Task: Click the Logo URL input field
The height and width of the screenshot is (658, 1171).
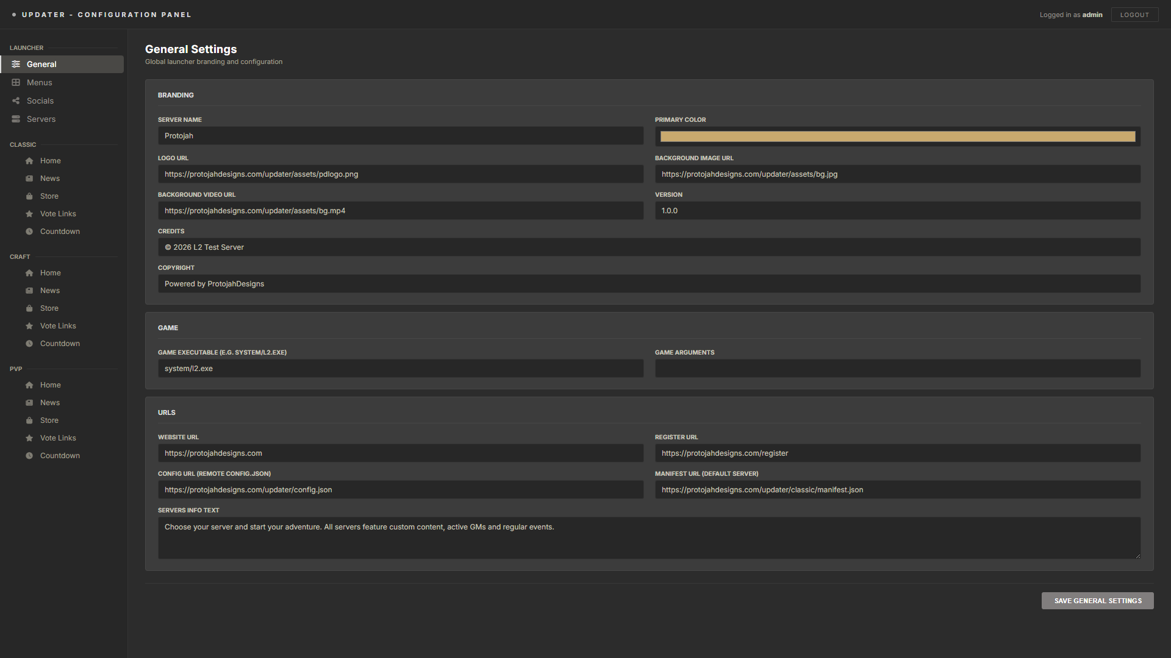Action: click(401, 174)
